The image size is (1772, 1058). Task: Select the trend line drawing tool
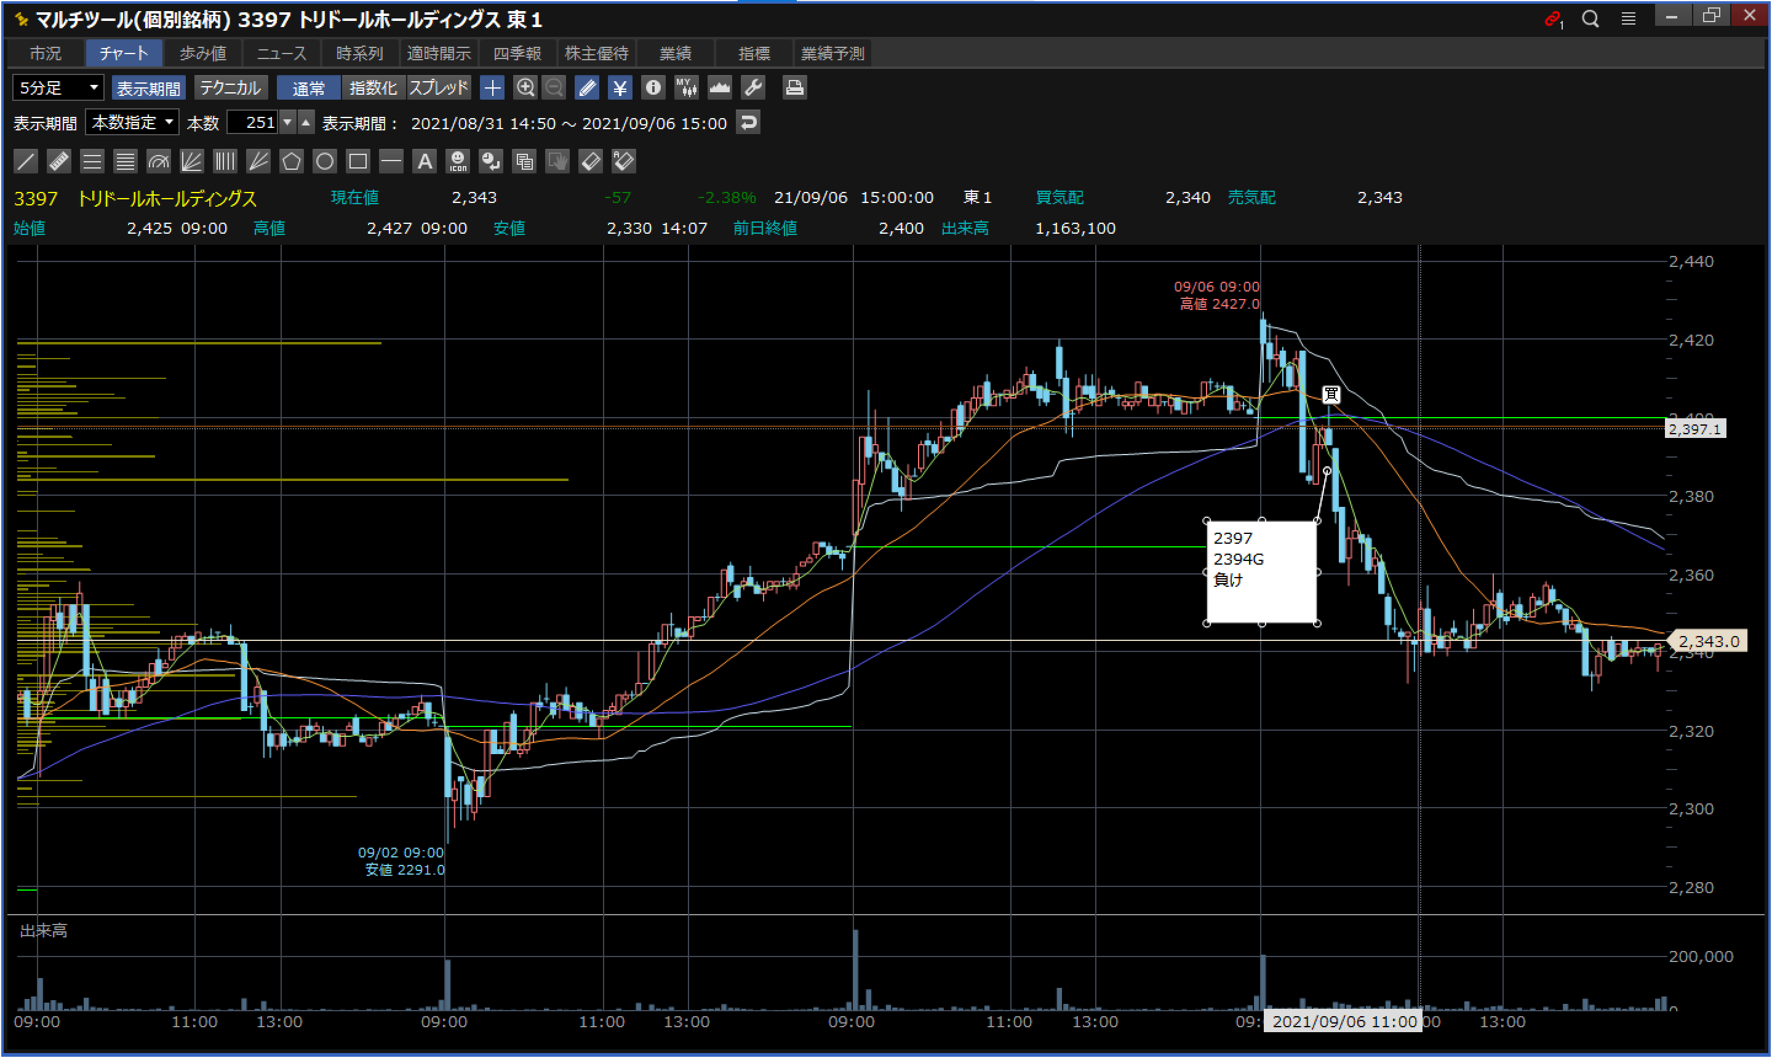tap(26, 161)
